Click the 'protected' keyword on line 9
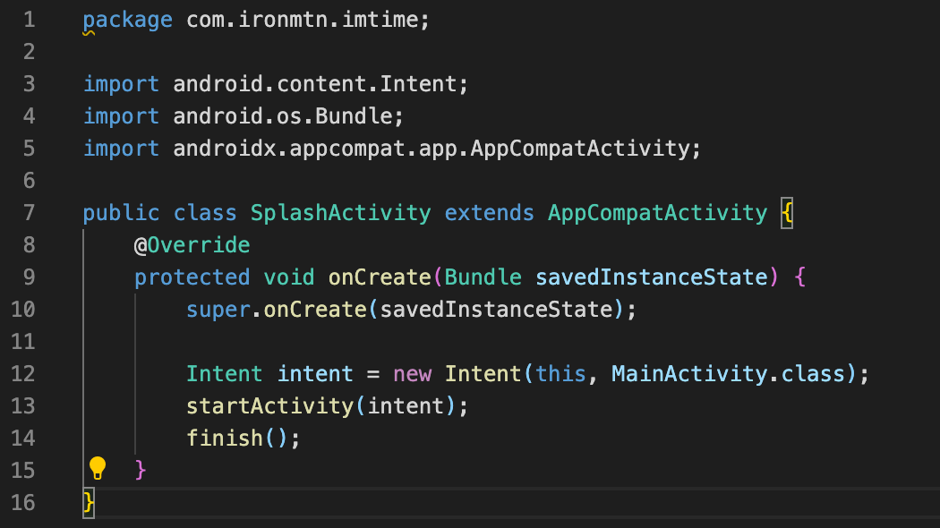The height and width of the screenshot is (528, 940). click(192, 277)
